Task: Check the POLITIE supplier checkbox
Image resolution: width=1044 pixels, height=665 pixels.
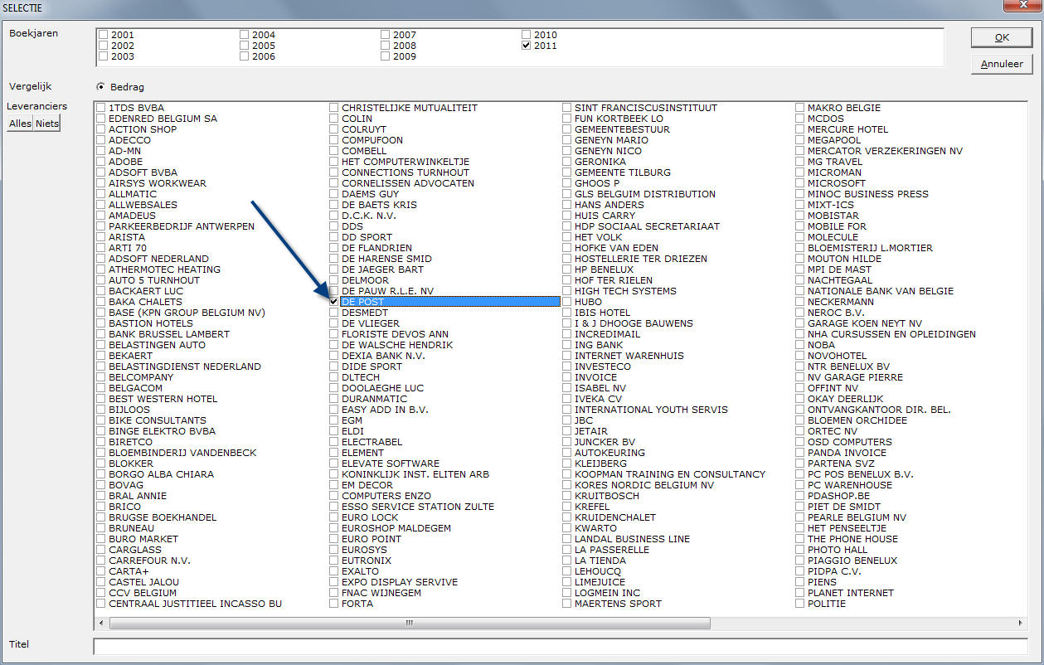Action: pyautogui.click(x=799, y=604)
